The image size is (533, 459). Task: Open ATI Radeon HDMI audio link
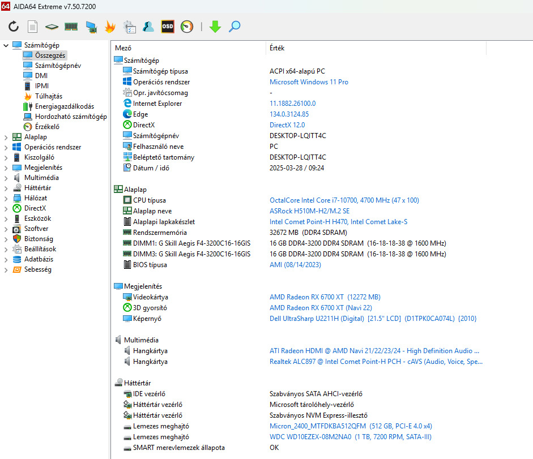coord(374,351)
